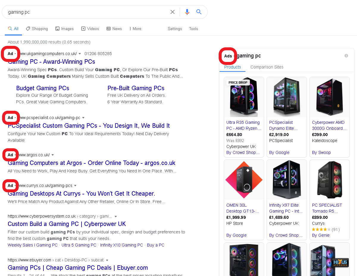Click the HEXUS approved PC product image
Image resolution: width=357 pixels, height=276 pixels.
330,259
